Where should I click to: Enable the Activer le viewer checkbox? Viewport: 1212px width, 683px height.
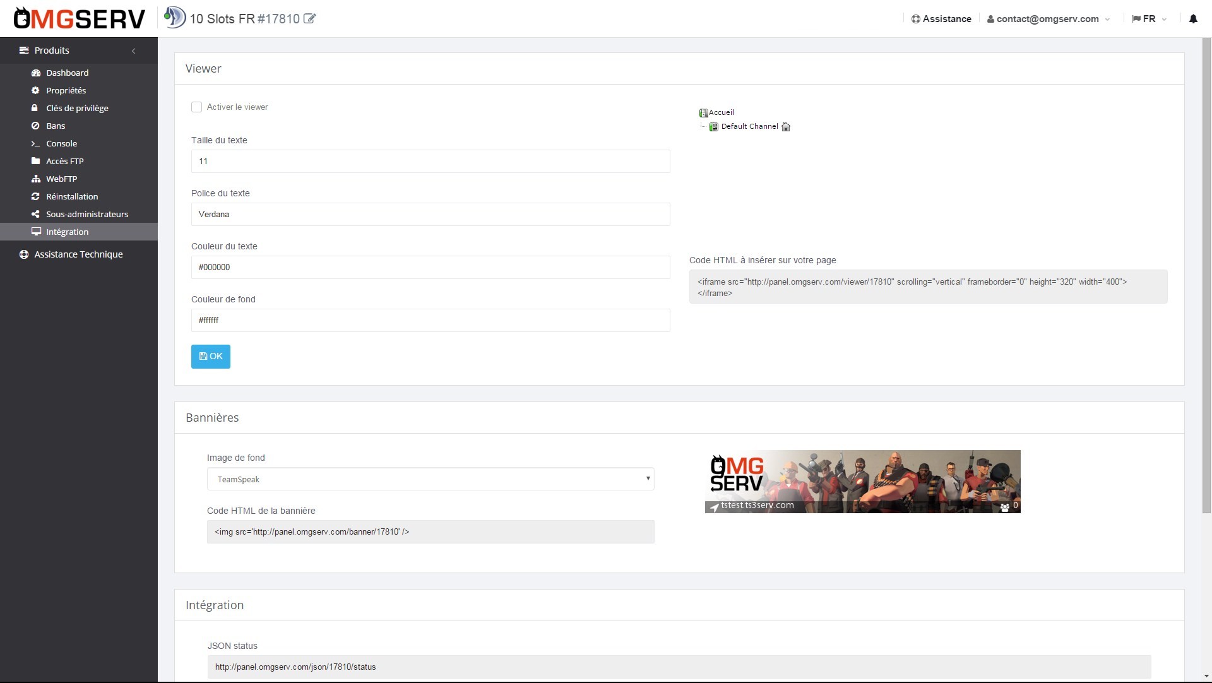coord(196,107)
